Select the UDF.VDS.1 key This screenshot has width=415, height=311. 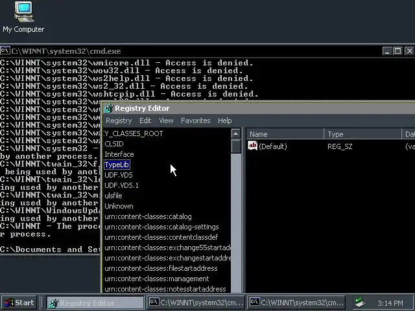pos(121,185)
